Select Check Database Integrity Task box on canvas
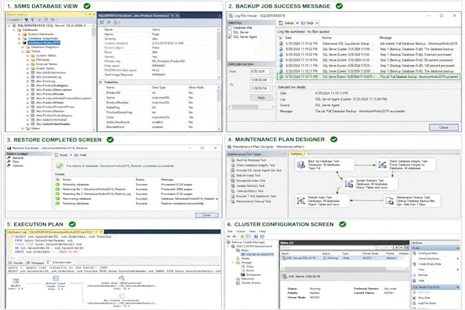 point(406,164)
